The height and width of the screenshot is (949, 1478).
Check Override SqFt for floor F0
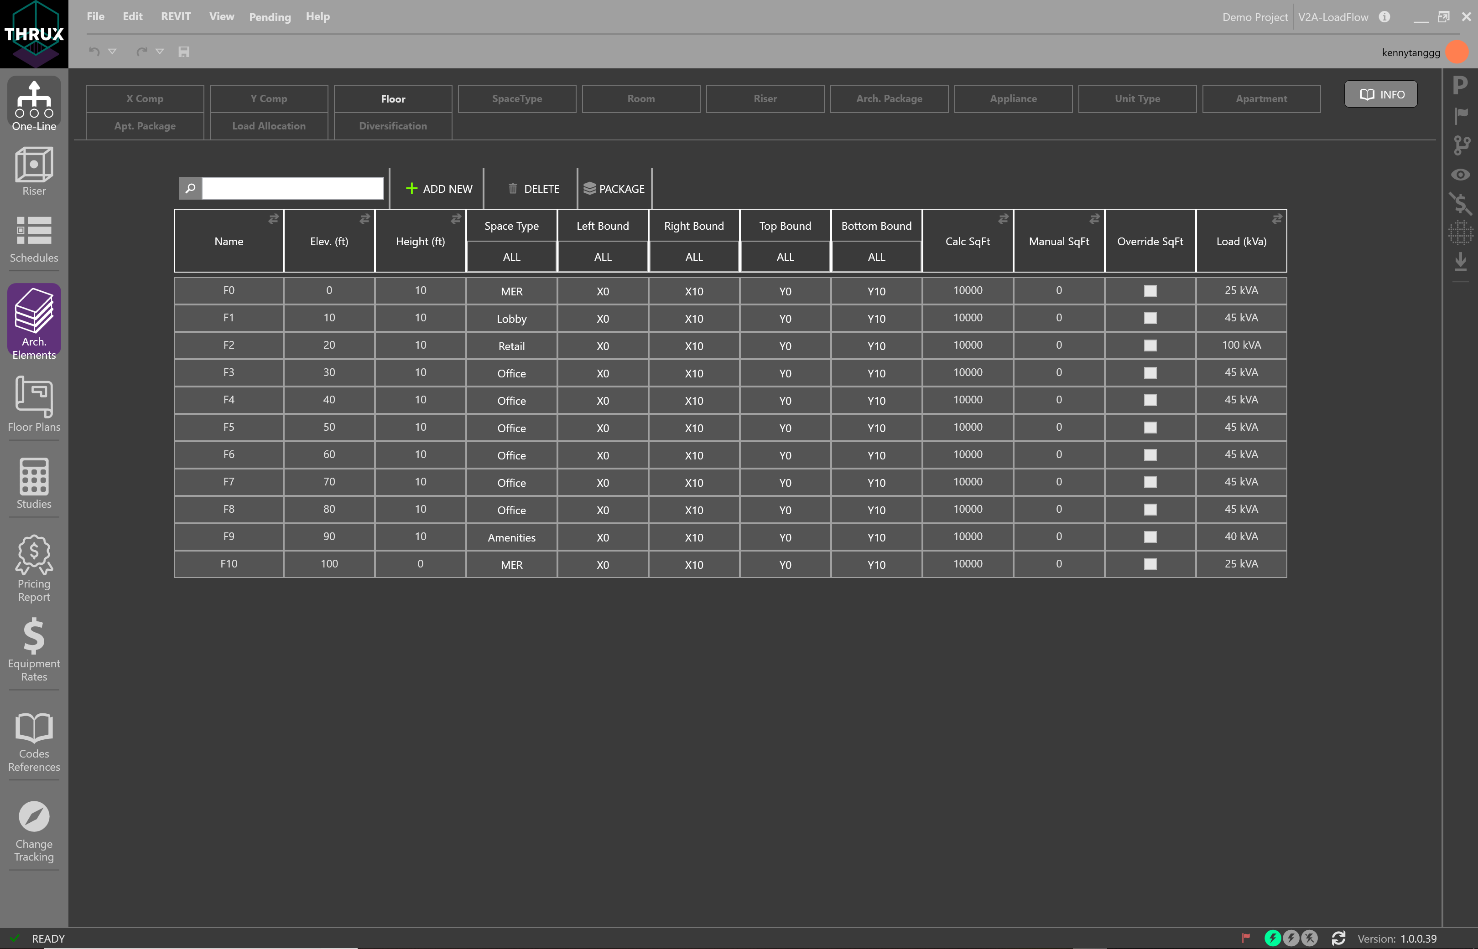click(x=1150, y=291)
